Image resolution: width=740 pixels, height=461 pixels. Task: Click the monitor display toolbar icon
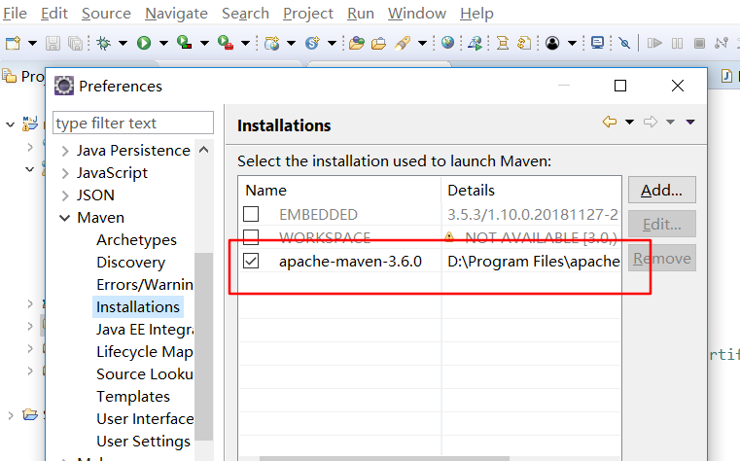pyautogui.click(x=597, y=43)
